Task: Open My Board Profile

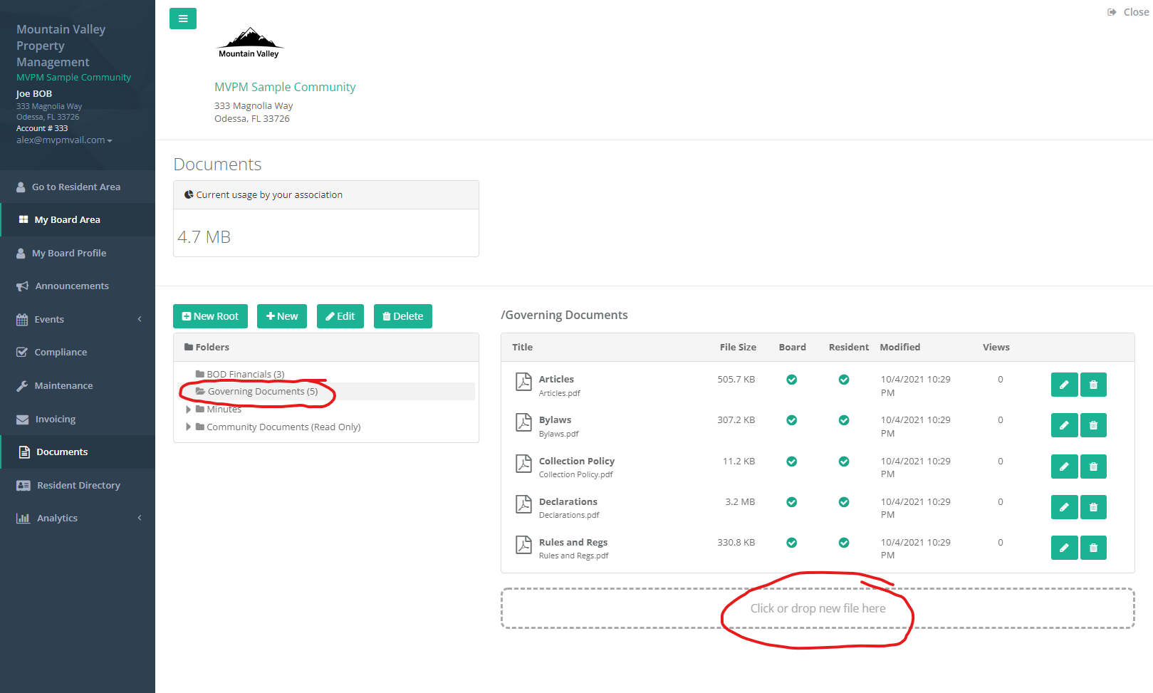Action: (78, 253)
